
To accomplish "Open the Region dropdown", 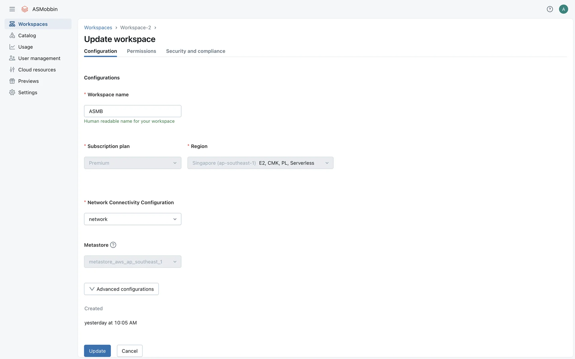I will click(x=260, y=163).
